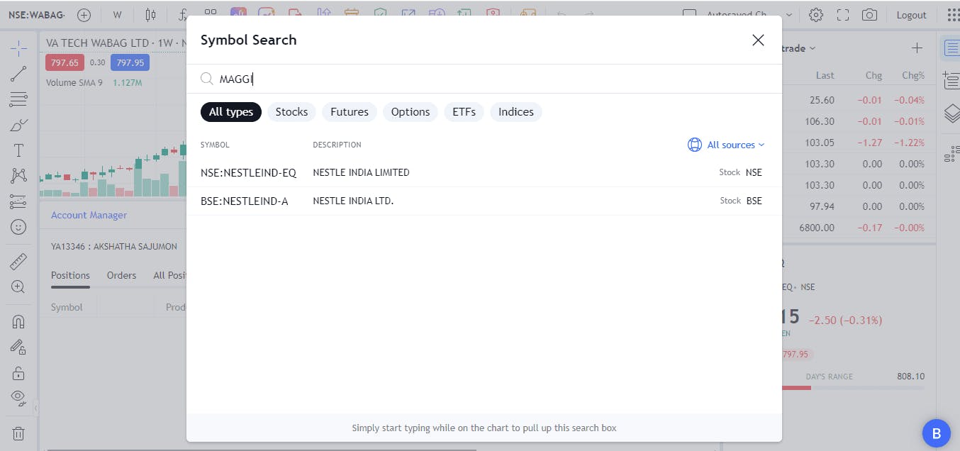960x451 pixels.
Task: Select the text annotation tool
Action: [x=18, y=150]
